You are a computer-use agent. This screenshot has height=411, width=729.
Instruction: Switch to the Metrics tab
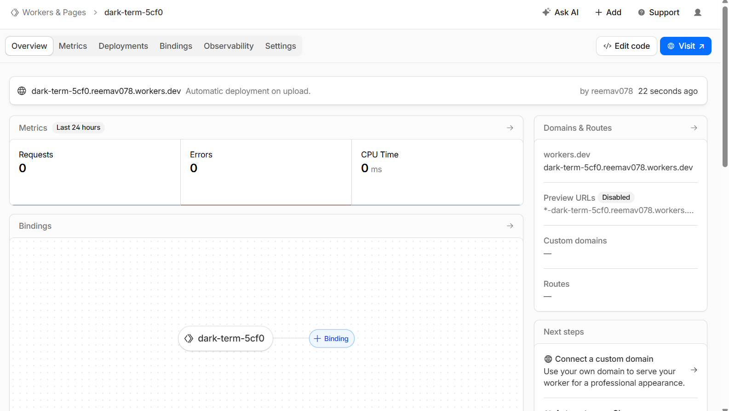click(x=73, y=46)
